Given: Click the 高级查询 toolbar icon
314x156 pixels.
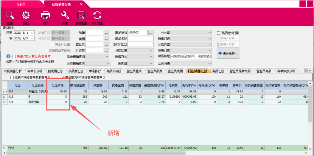Looking at the screenshot, I should 81,16.
